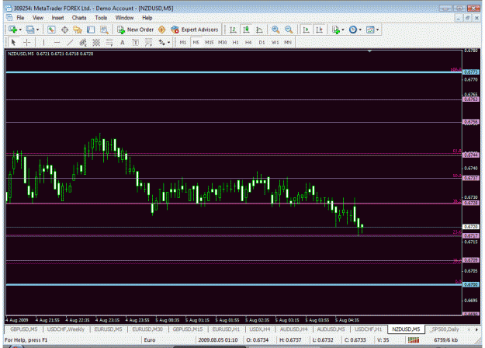The image size is (485, 348).
Task: Expand the Indicators dropdown arrow
Action: tap(343, 30)
